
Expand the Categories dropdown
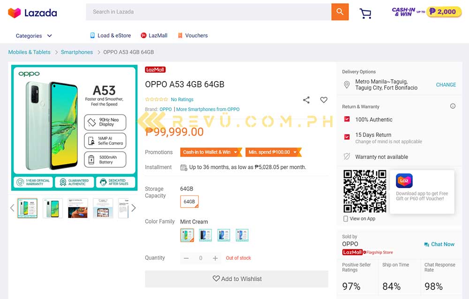pyautogui.click(x=34, y=36)
